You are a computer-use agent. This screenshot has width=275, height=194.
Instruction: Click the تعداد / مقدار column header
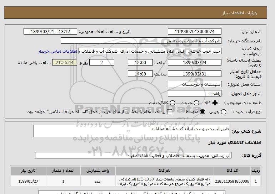click(63, 171)
